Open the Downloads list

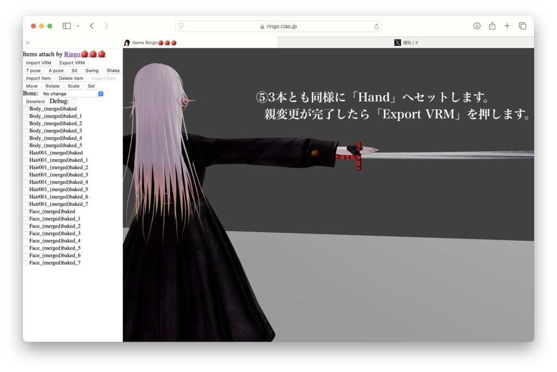478,26
